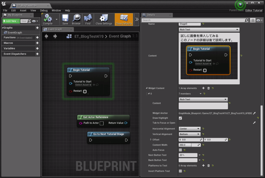Open the Window menu
This screenshot has width=265, height=178.
(56, 11)
